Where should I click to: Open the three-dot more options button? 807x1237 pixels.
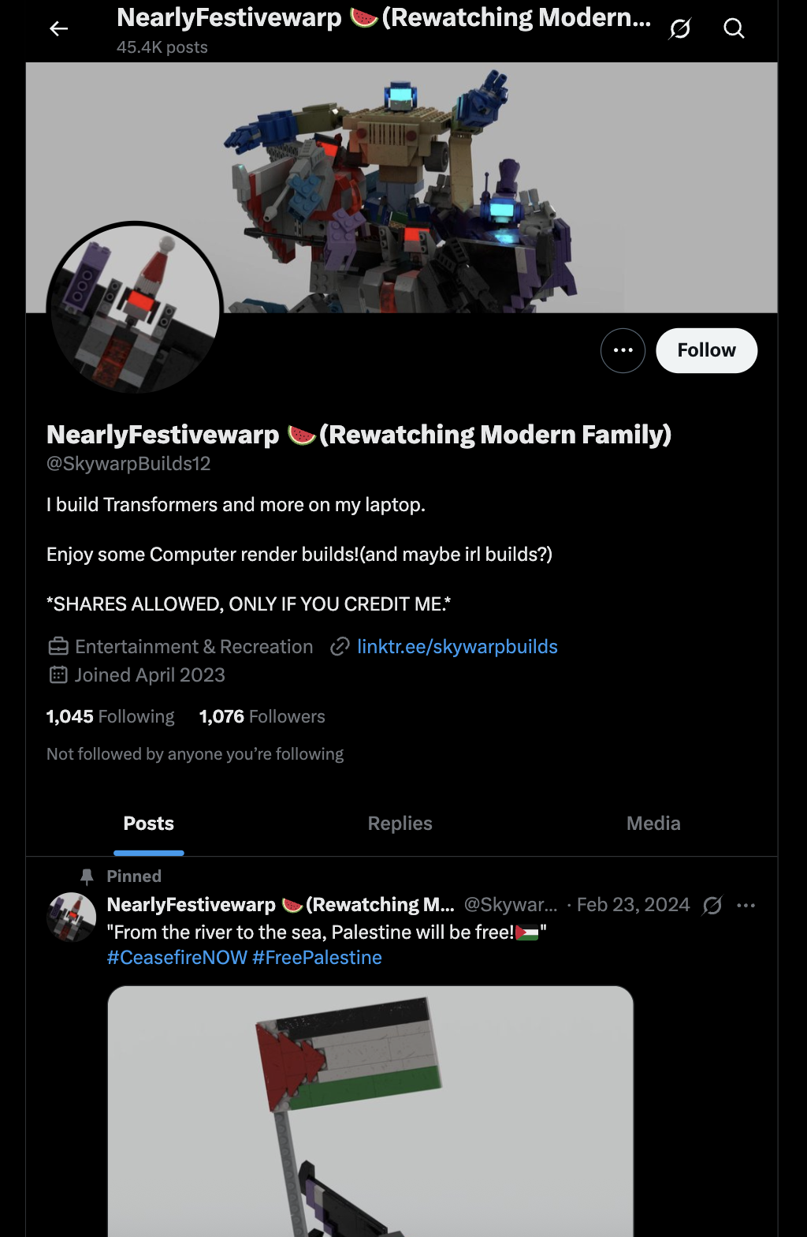point(623,350)
